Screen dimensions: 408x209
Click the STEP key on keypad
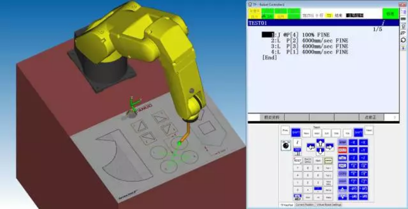pos(343,142)
